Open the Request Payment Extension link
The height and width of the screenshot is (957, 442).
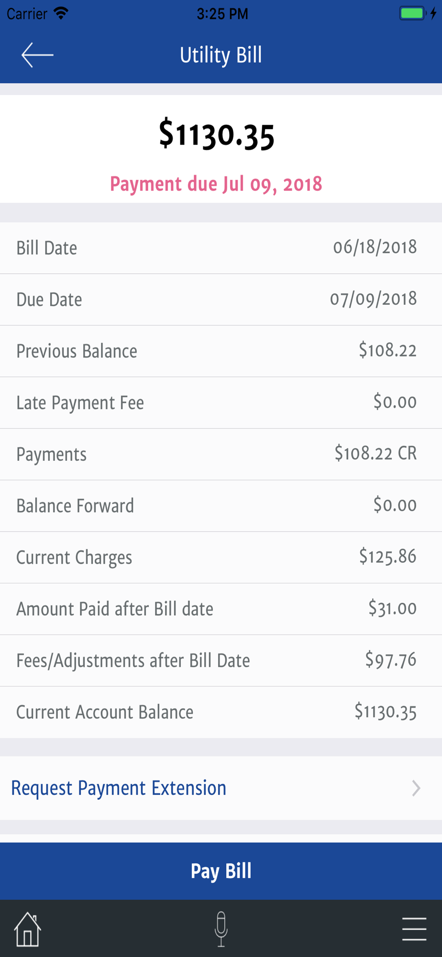(x=119, y=788)
